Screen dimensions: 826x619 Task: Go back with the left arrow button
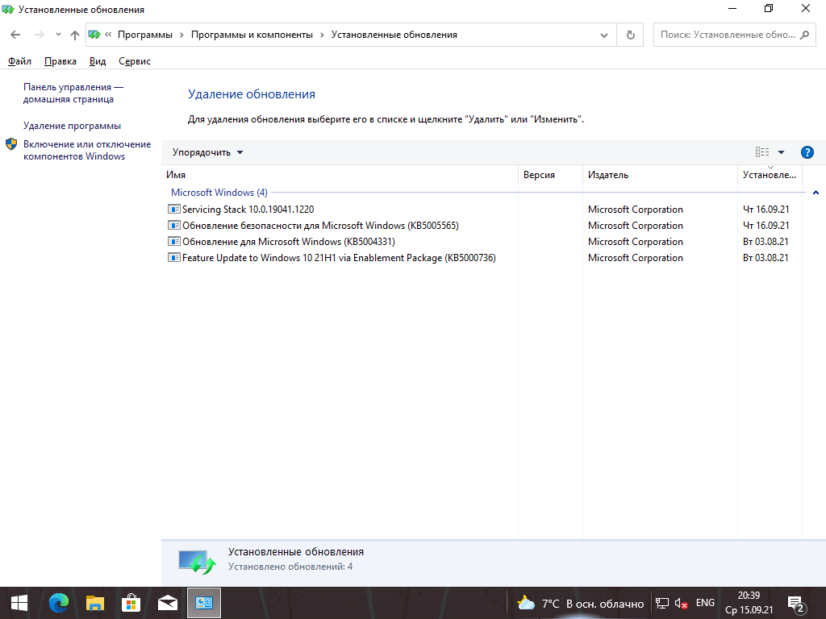[x=15, y=35]
